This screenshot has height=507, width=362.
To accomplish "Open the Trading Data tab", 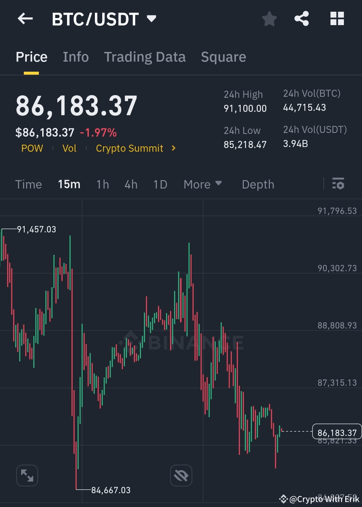I will tap(145, 57).
